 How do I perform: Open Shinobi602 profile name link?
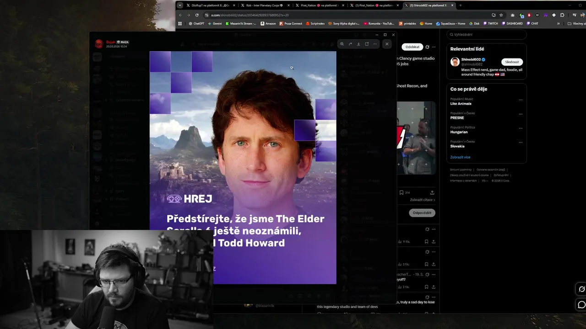pyautogui.click(x=471, y=59)
